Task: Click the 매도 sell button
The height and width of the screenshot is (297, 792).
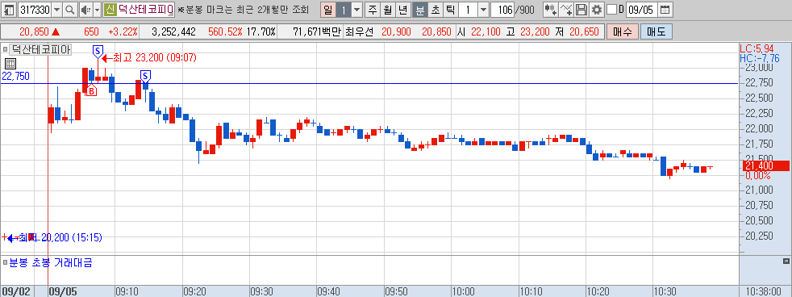Action: pyautogui.click(x=657, y=31)
